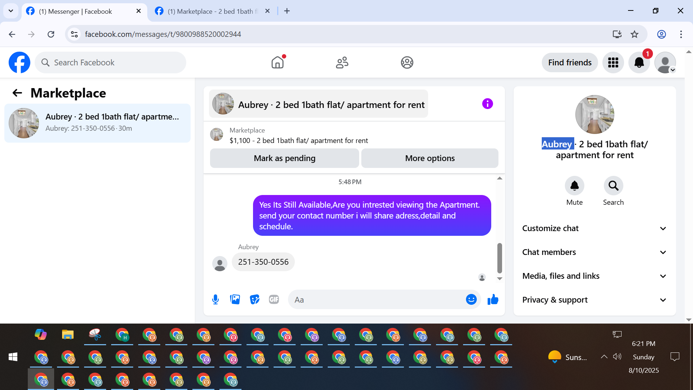Image resolution: width=693 pixels, height=390 pixels.
Task: Send a thumbs-up like
Action: click(493, 299)
